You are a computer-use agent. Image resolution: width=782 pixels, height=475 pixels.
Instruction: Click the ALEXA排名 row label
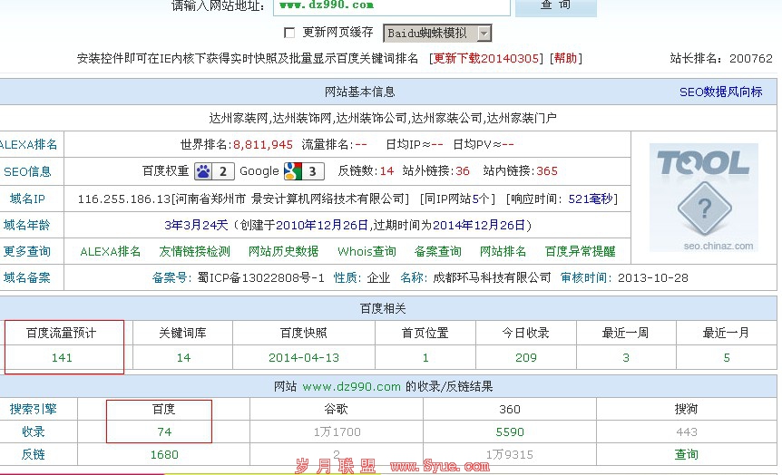coord(28,145)
